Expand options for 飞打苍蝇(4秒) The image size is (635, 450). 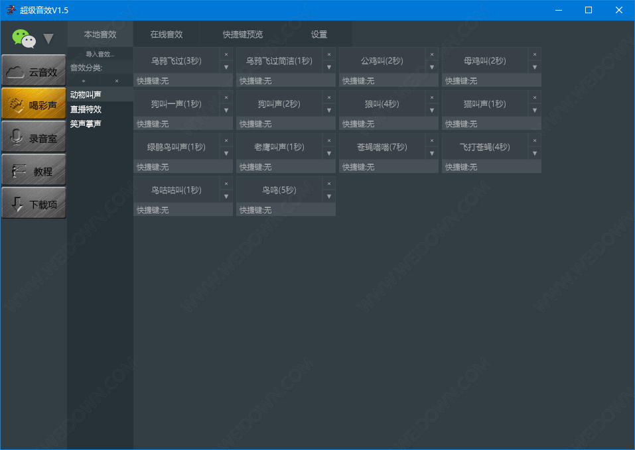pyautogui.click(x=535, y=153)
